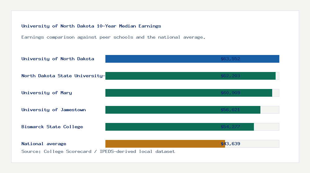Image resolution: width=310 pixels, height=173 pixels.
Task: Click the 'University of Mary' row label
Action: (x=47, y=93)
